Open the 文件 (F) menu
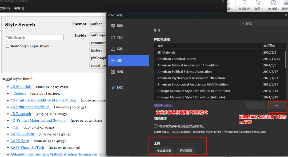 pos(5,9)
